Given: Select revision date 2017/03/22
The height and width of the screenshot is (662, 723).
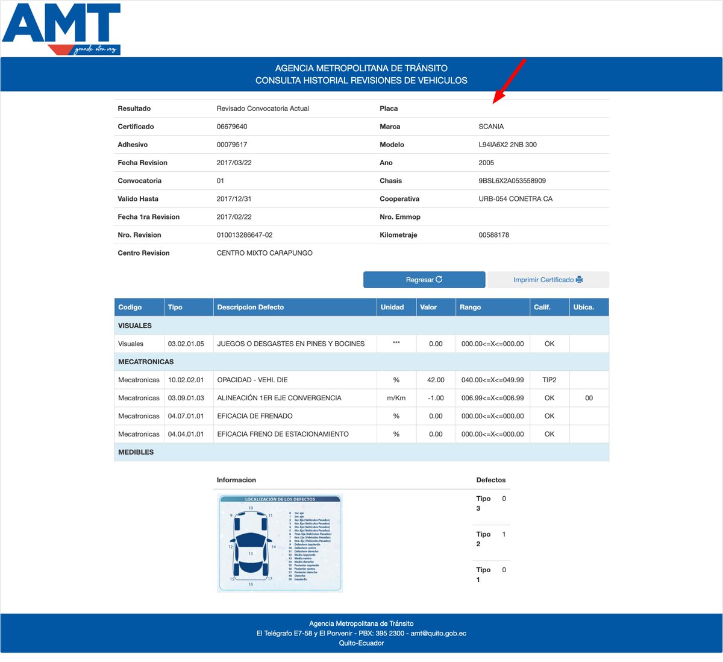Looking at the screenshot, I should point(234,163).
